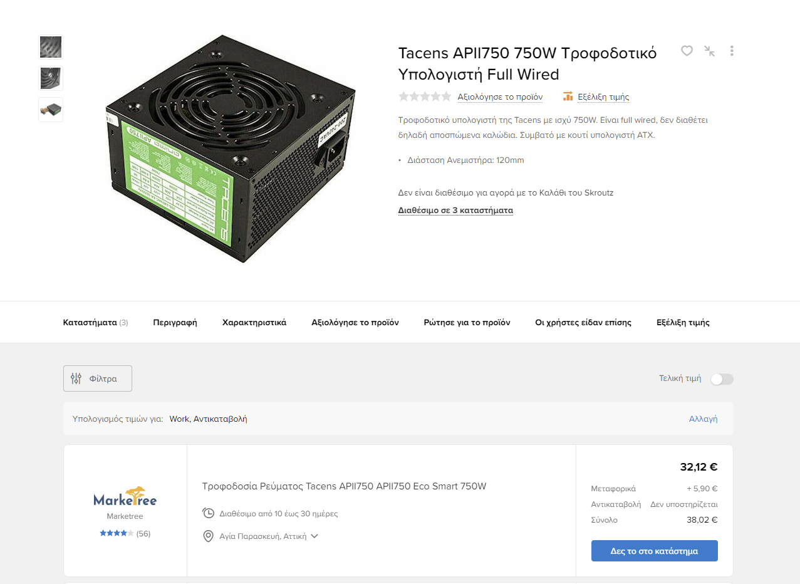800x584 pixels.
Task: Open the three-dot more options menu
Action: [732, 51]
